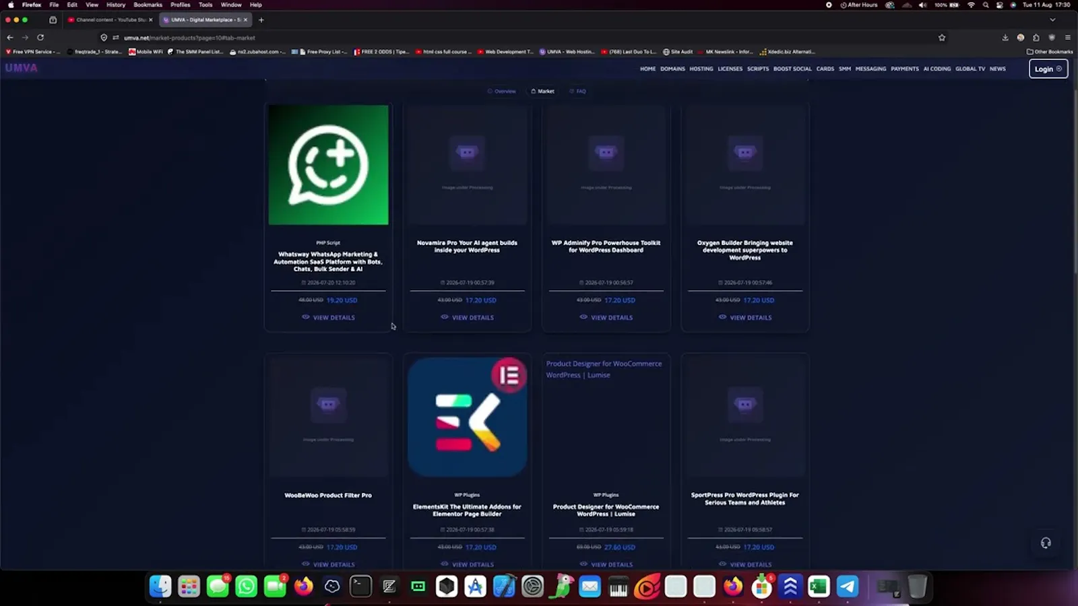The width and height of the screenshot is (1078, 606).
Task: Open the support headset chat icon
Action: [1046, 543]
